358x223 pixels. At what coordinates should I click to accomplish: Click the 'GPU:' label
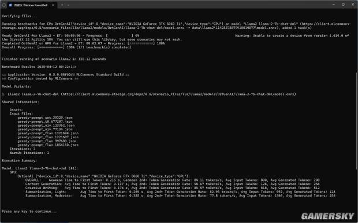(x=13, y=172)
